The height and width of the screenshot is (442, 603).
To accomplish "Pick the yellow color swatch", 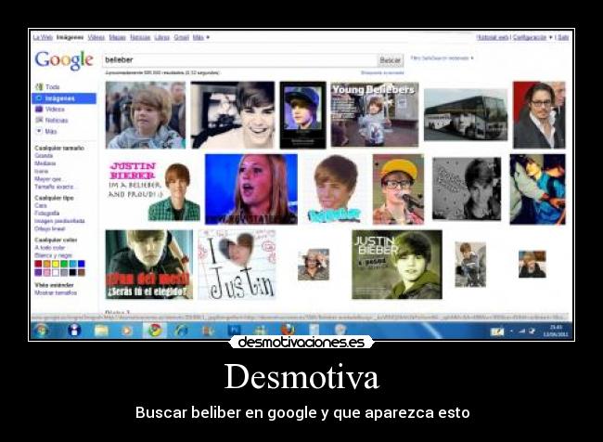I will 56,264.
